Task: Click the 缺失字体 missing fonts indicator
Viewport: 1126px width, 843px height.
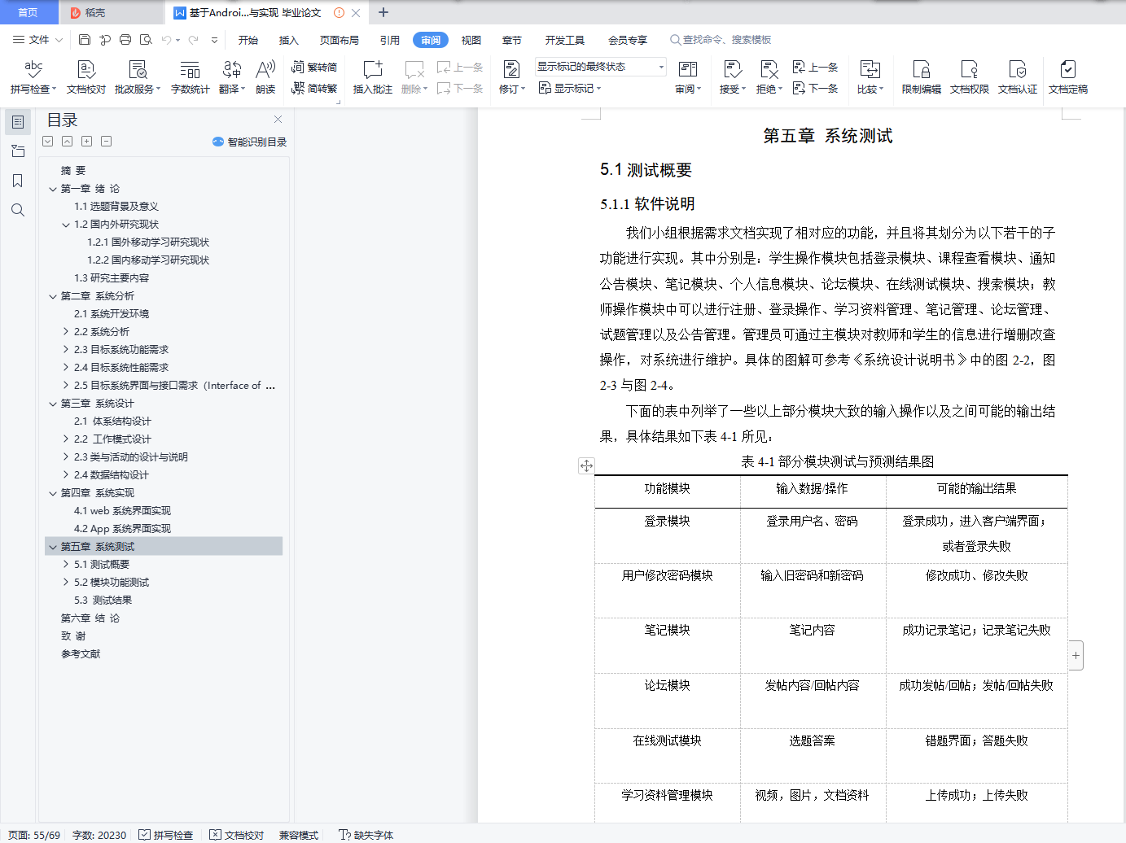Action: point(366,835)
